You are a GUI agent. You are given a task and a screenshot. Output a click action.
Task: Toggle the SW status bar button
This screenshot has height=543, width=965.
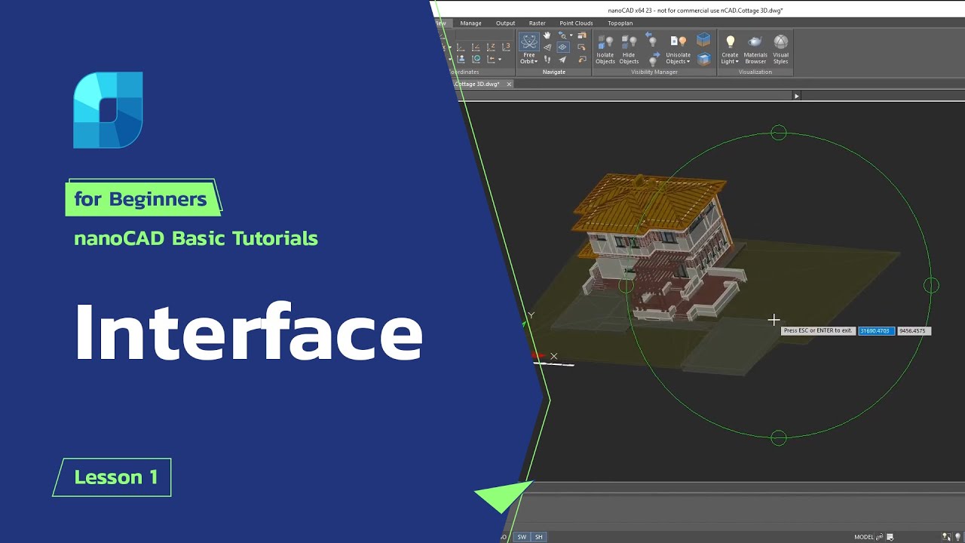pos(522,537)
